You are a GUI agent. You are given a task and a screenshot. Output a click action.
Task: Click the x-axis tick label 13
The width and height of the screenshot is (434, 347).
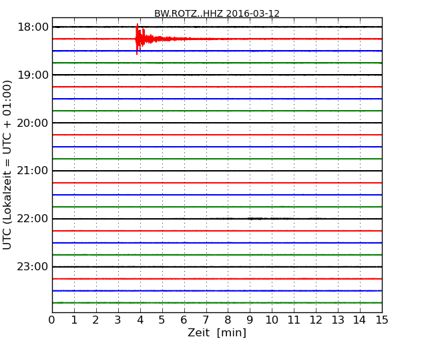coord(338,320)
